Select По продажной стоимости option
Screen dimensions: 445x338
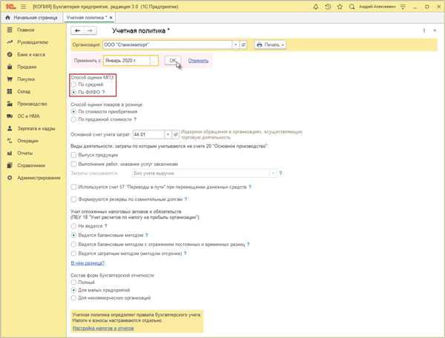coord(73,119)
